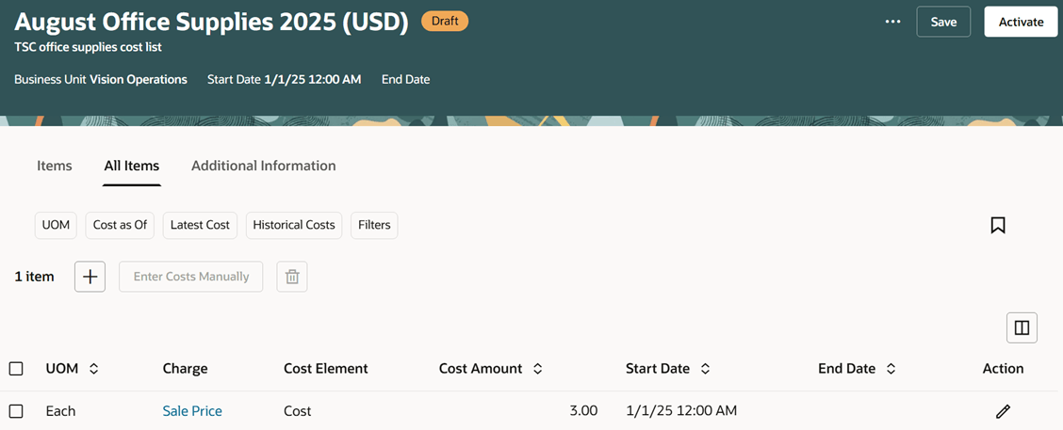
Task: Click the trash delete icon
Action: click(292, 277)
